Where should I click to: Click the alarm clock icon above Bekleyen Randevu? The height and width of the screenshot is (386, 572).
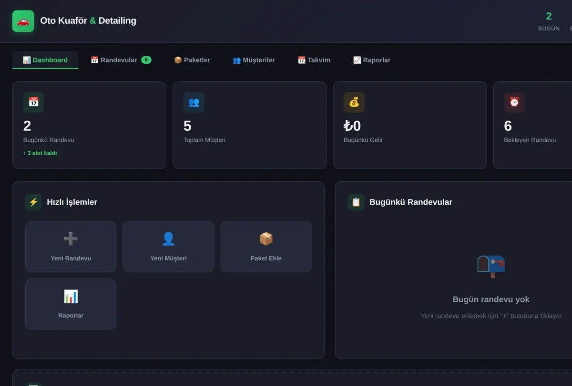point(514,102)
